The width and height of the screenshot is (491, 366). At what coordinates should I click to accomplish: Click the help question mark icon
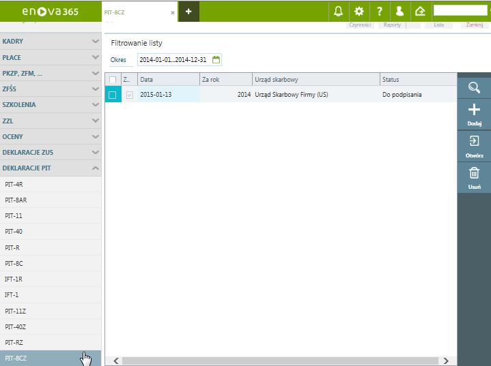click(x=380, y=12)
